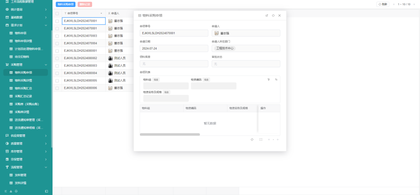Image resolution: width=420 pixels, height=195 pixels.
Task: Select checkbox for row EJKWLSLDH2024080006
Action: point(57,88)
